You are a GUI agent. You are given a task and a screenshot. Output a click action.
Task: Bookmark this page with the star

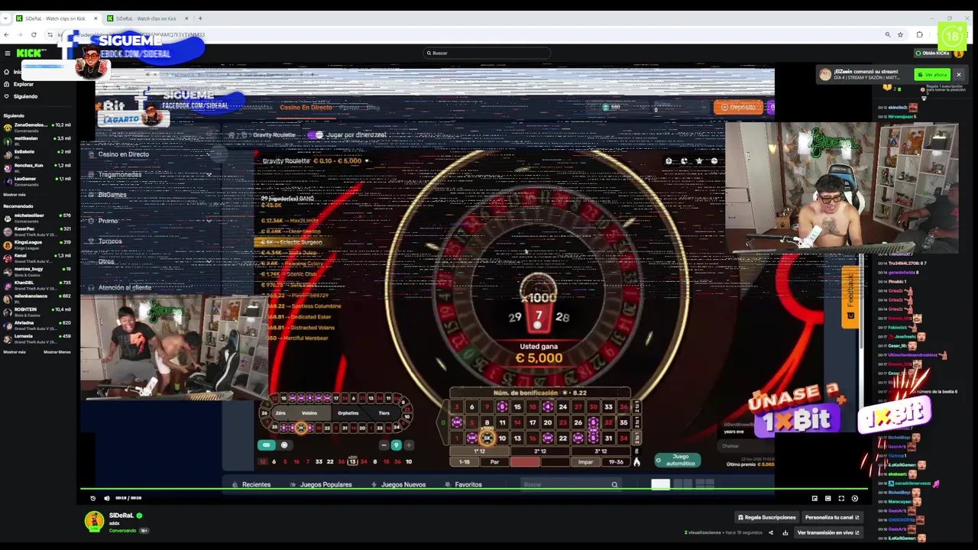900,34
